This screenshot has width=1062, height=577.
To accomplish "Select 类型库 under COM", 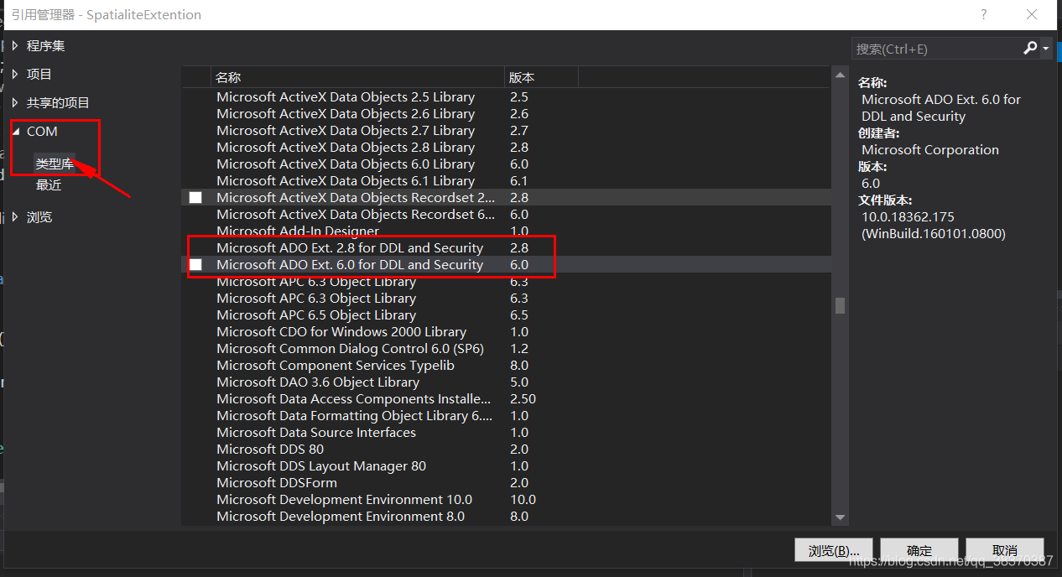I will (x=55, y=164).
